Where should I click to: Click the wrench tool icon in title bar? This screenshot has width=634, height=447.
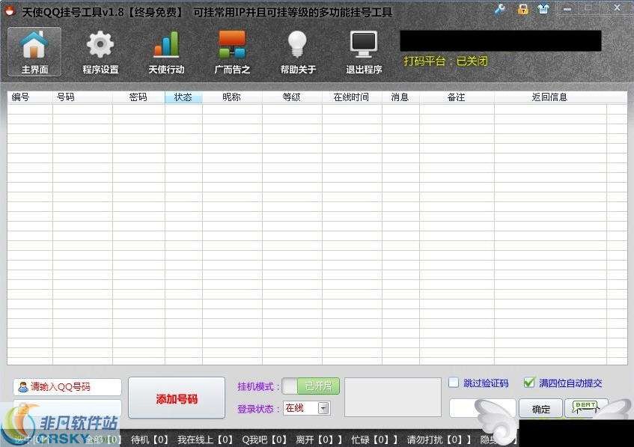tap(500, 9)
